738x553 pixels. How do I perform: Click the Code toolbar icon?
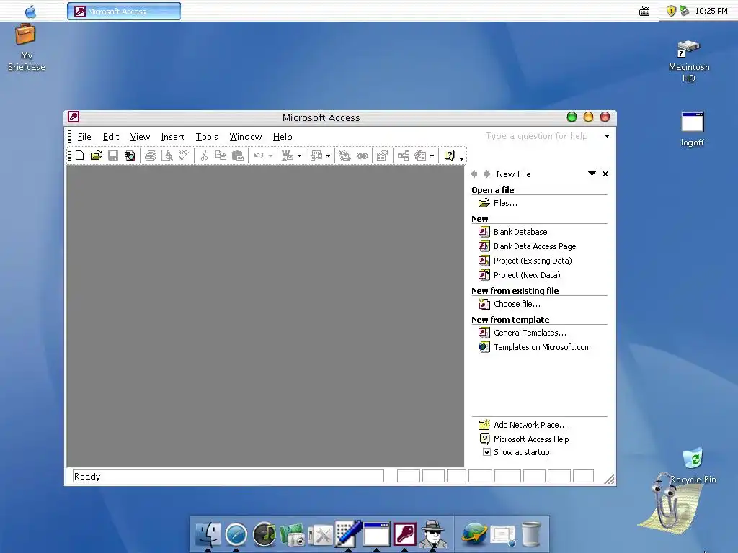coord(345,156)
